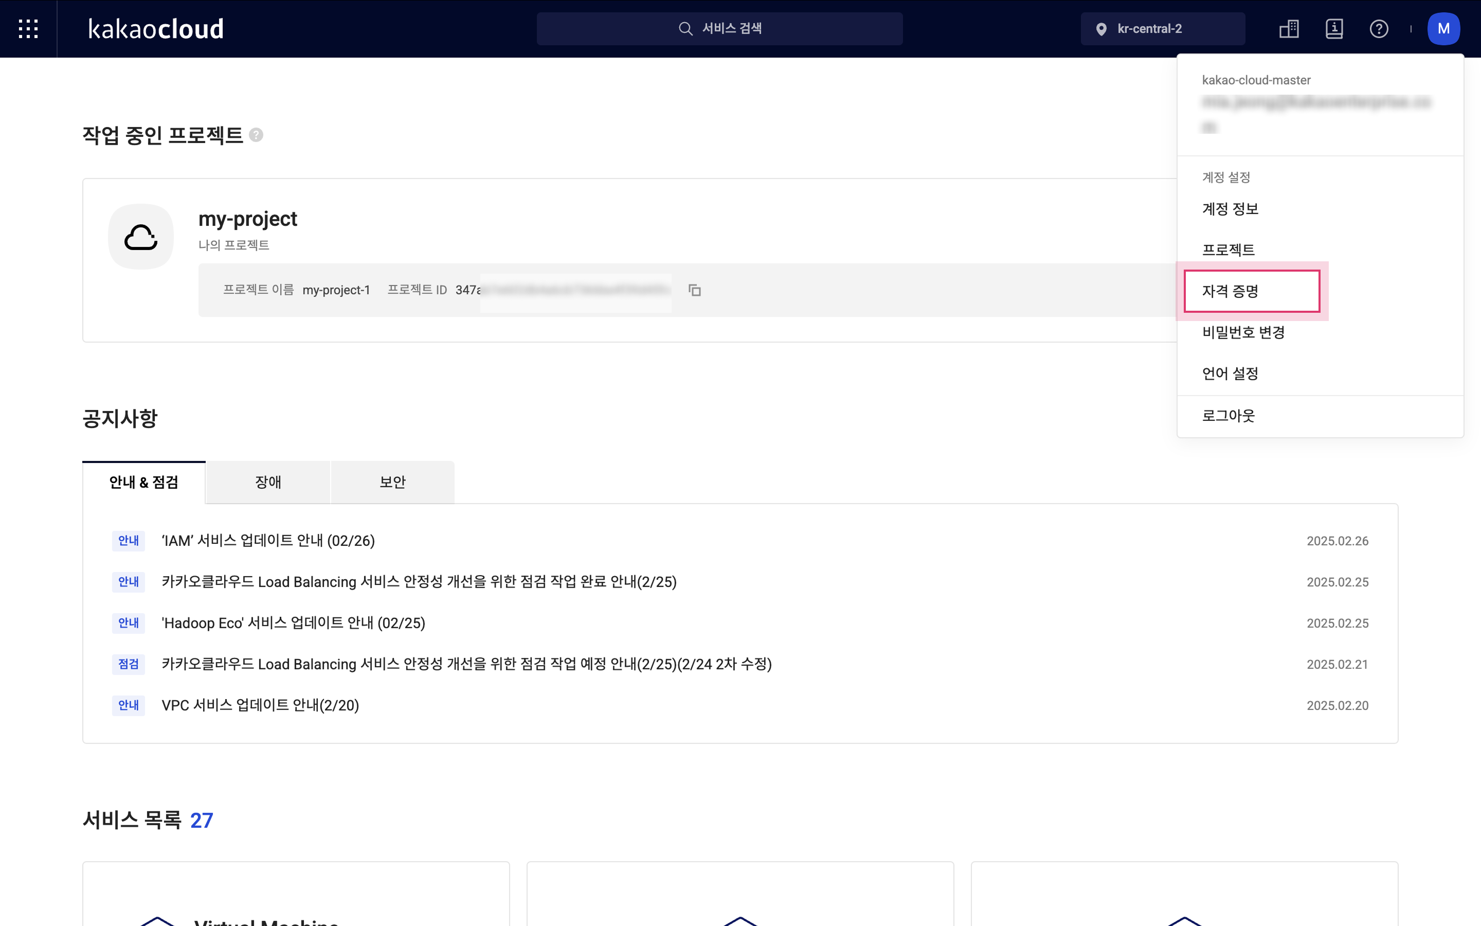The image size is (1481, 926).
Task: Open the help question mark icon
Action: [x=1379, y=29]
